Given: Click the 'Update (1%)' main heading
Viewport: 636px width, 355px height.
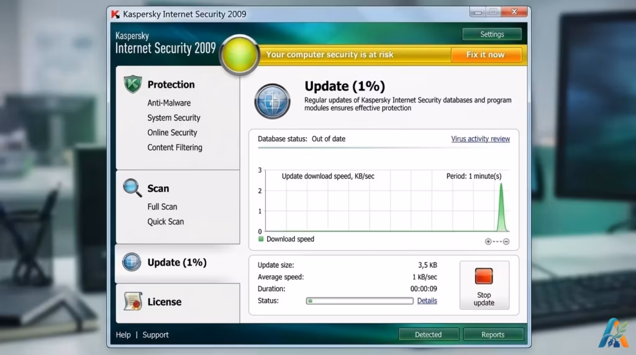Looking at the screenshot, I should click(345, 86).
